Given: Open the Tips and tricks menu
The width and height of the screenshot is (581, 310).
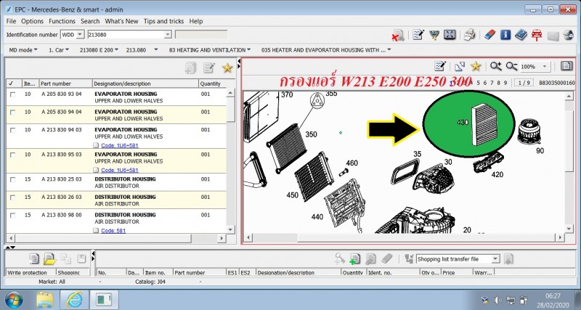Looking at the screenshot, I should [164, 21].
